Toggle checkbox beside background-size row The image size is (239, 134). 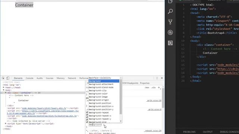(x=87, y=122)
